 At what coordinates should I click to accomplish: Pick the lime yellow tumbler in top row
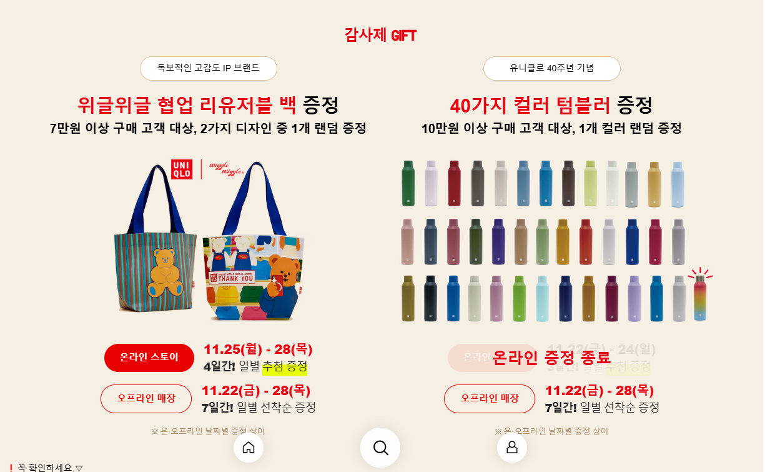[590, 183]
